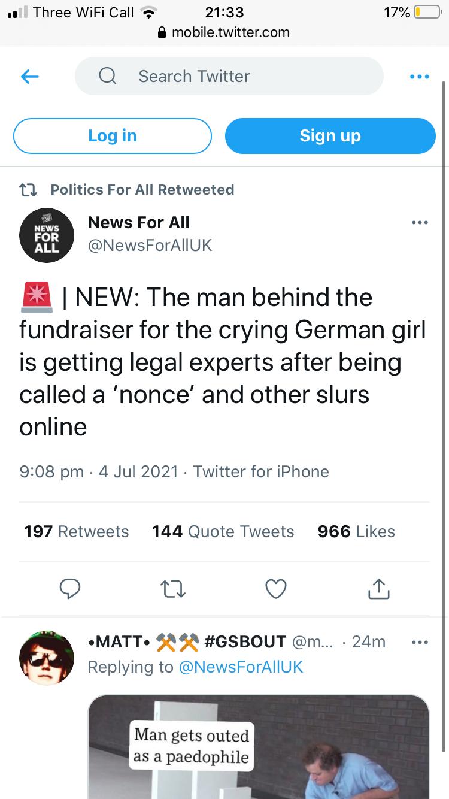Tap the back arrow icon
Image resolution: width=449 pixels, height=799 pixels.
(x=30, y=76)
